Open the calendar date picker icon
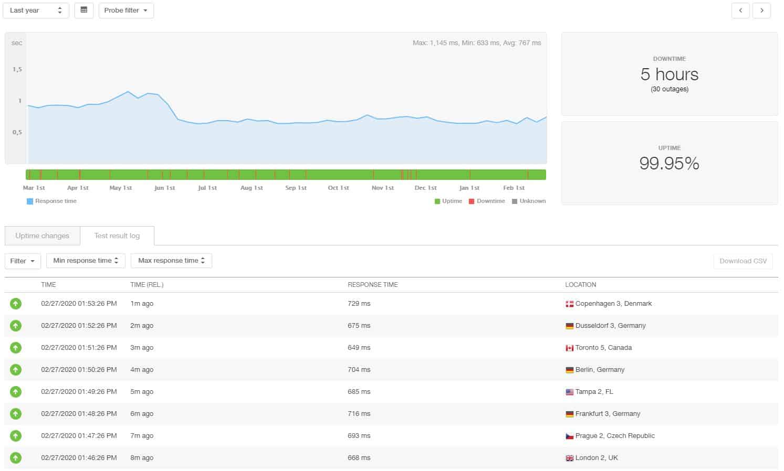 [84, 10]
